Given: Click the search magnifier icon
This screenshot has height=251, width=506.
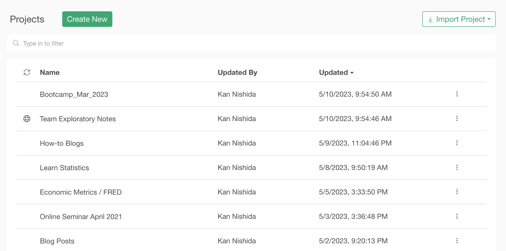Looking at the screenshot, I should point(16,43).
